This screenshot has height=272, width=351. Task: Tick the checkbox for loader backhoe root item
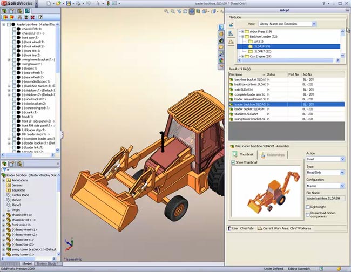click(x=9, y=24)
